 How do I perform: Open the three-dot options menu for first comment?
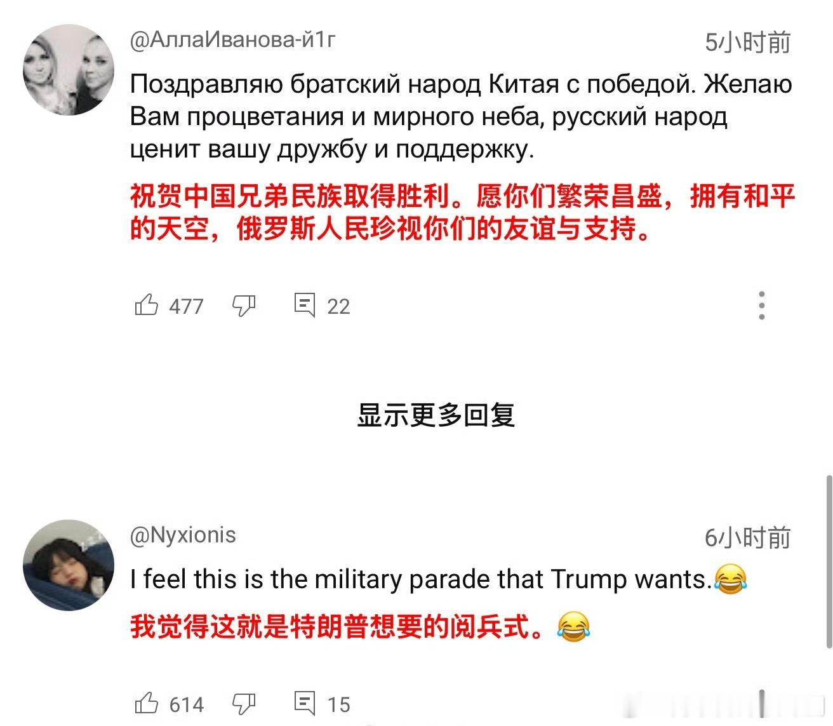tap(762, 306)
